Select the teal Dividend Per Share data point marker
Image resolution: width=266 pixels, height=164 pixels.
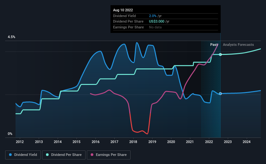220,55
